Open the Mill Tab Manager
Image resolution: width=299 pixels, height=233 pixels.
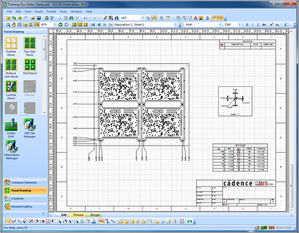[x=30, y=128]
